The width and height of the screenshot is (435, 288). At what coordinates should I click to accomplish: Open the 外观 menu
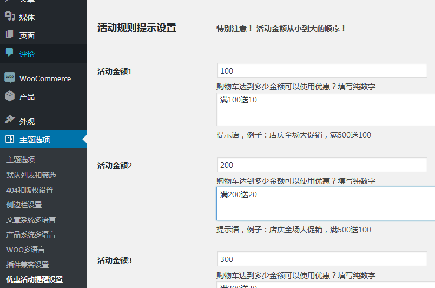point(43,121)
